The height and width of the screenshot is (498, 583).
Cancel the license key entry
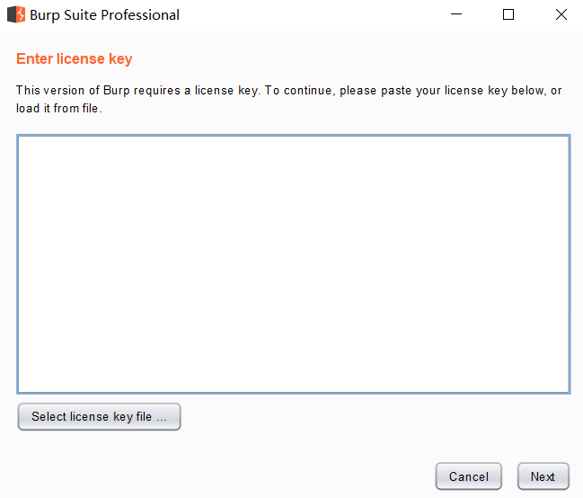468,476
